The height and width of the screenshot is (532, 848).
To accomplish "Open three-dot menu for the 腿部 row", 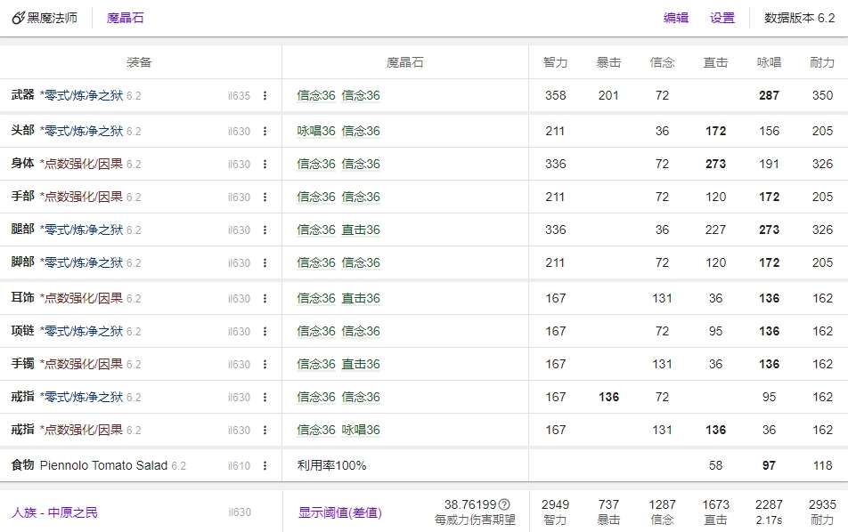I will coord(265,230).
